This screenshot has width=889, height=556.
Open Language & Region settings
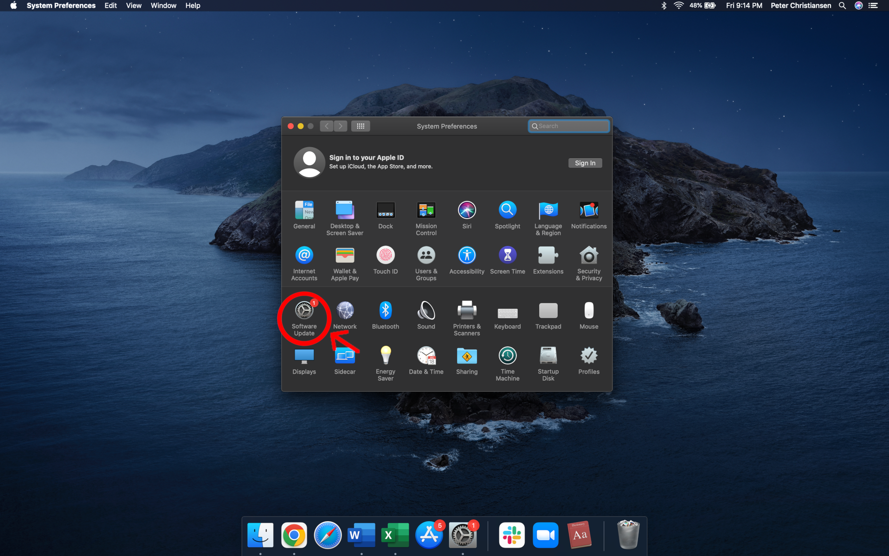pyautogui.click(x=548, y=218)
